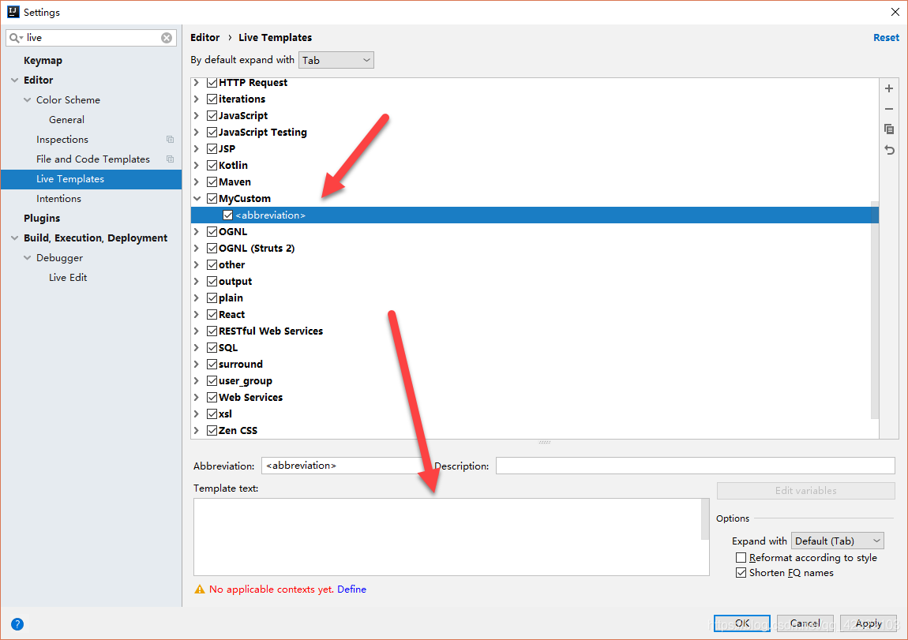
Task: Uncheck the <abbreviation> template checkbox
Action: coord(227,215)
